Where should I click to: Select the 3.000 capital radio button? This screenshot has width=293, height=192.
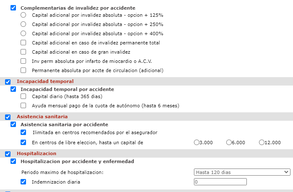(x=196, y=143)
